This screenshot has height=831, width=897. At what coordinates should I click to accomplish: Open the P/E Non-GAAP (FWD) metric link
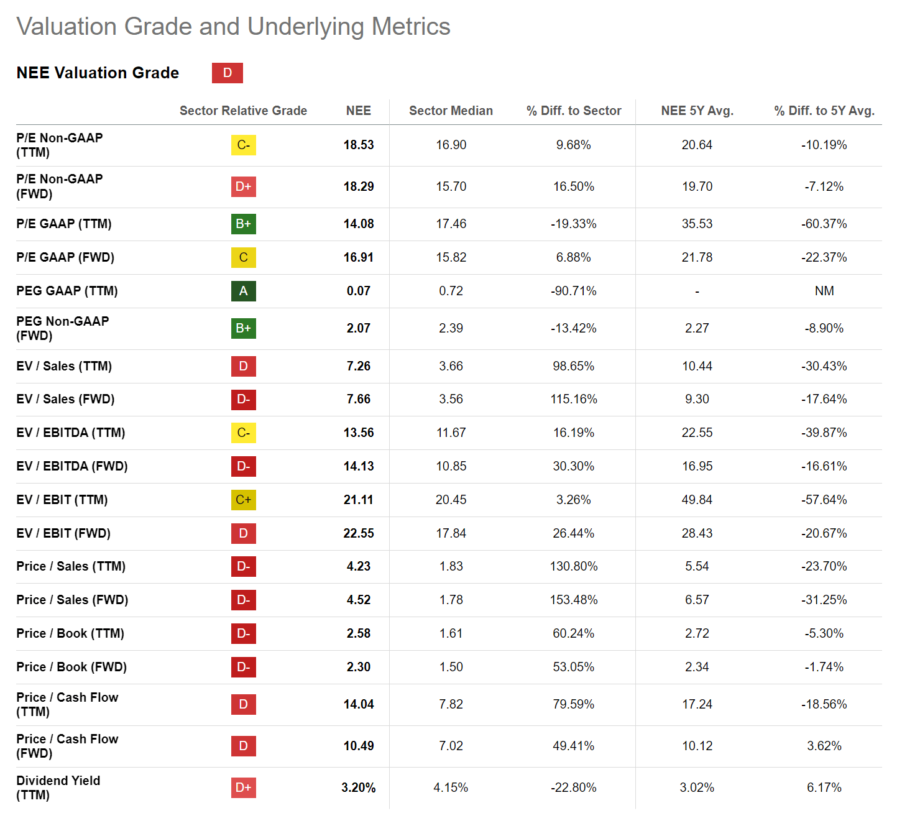click(59, 186)
